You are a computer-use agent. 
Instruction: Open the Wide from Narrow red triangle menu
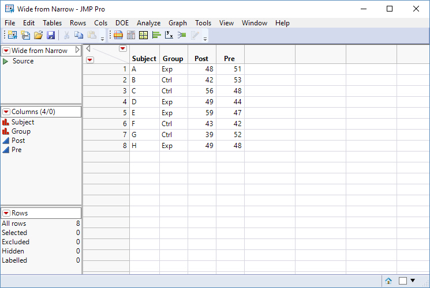coord(6,51)
